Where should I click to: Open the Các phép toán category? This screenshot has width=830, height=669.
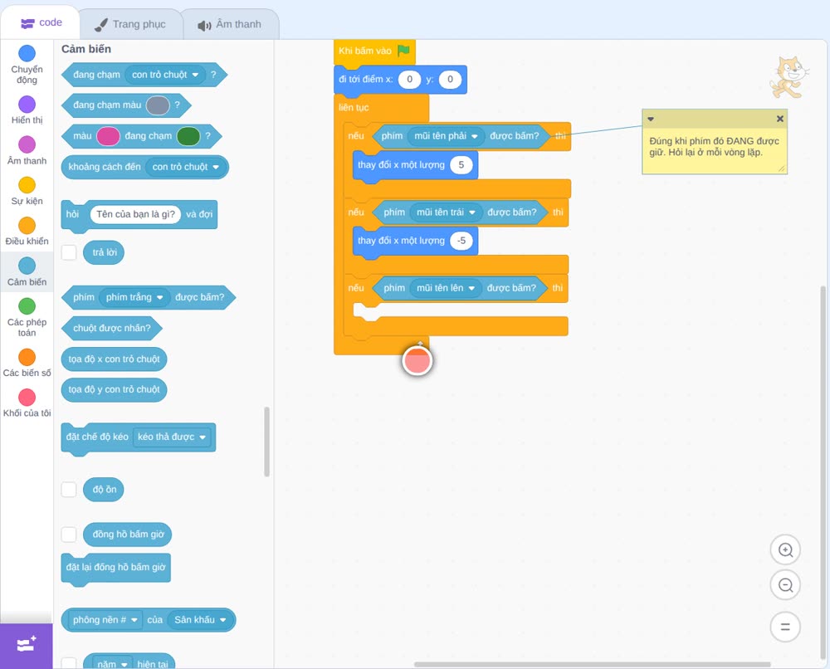(27, 317)
